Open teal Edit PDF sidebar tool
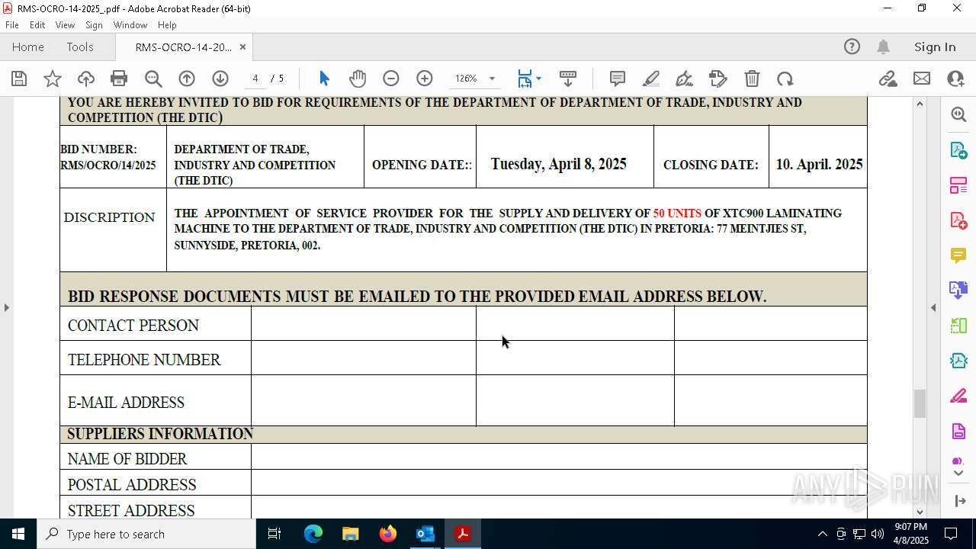This screenshot has height=549, width=976. 958,361
